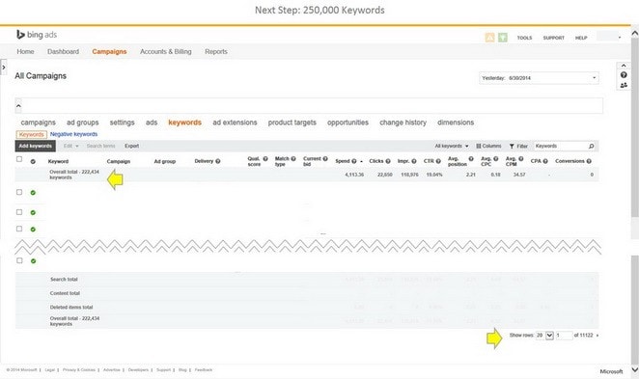Go to Home tab

click(25, 52)
